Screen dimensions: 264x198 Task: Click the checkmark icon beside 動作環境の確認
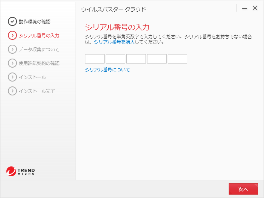pos(12,21)
